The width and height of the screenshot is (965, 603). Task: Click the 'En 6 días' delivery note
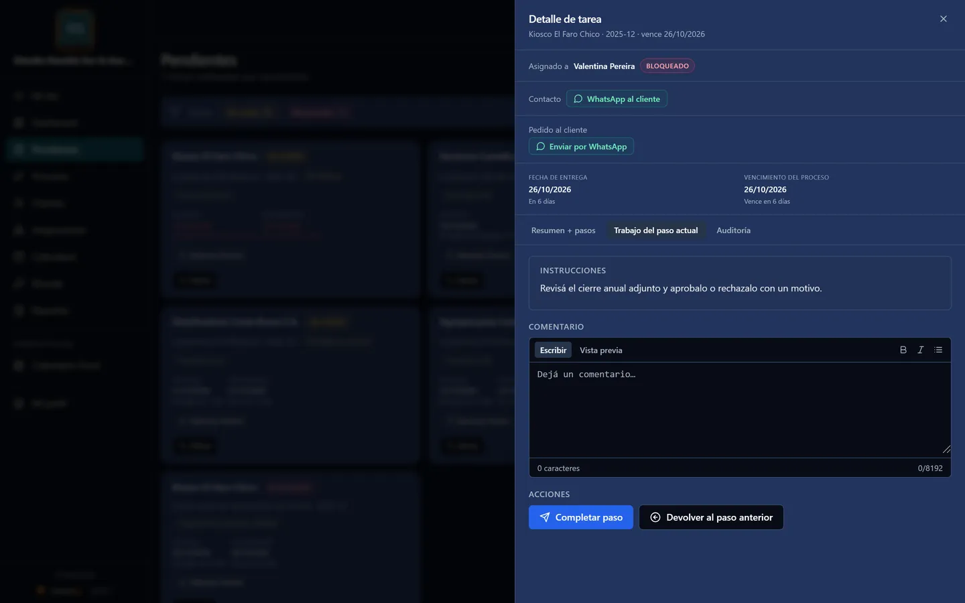[x=541, y=202]
